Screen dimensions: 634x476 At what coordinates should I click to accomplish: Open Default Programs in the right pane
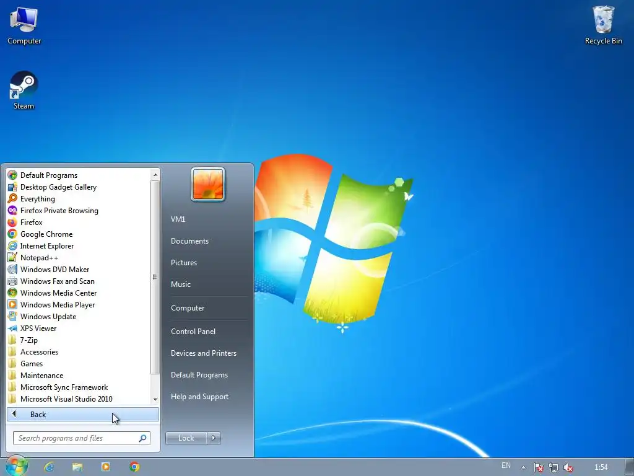[199, 375]
